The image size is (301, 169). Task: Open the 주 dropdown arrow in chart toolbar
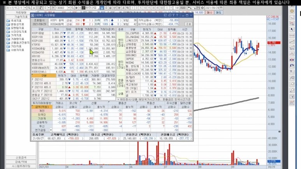click(49, 8)
